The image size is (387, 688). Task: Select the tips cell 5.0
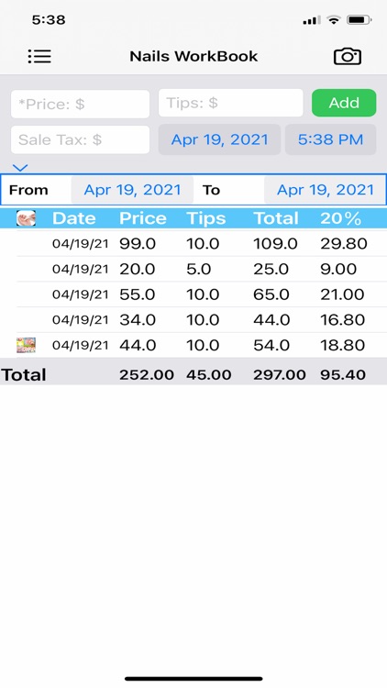pos(198,269)
